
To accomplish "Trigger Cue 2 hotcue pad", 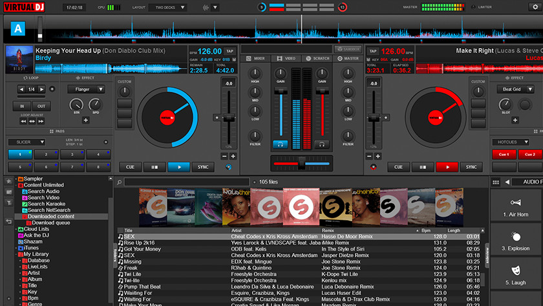I will 530,155.
